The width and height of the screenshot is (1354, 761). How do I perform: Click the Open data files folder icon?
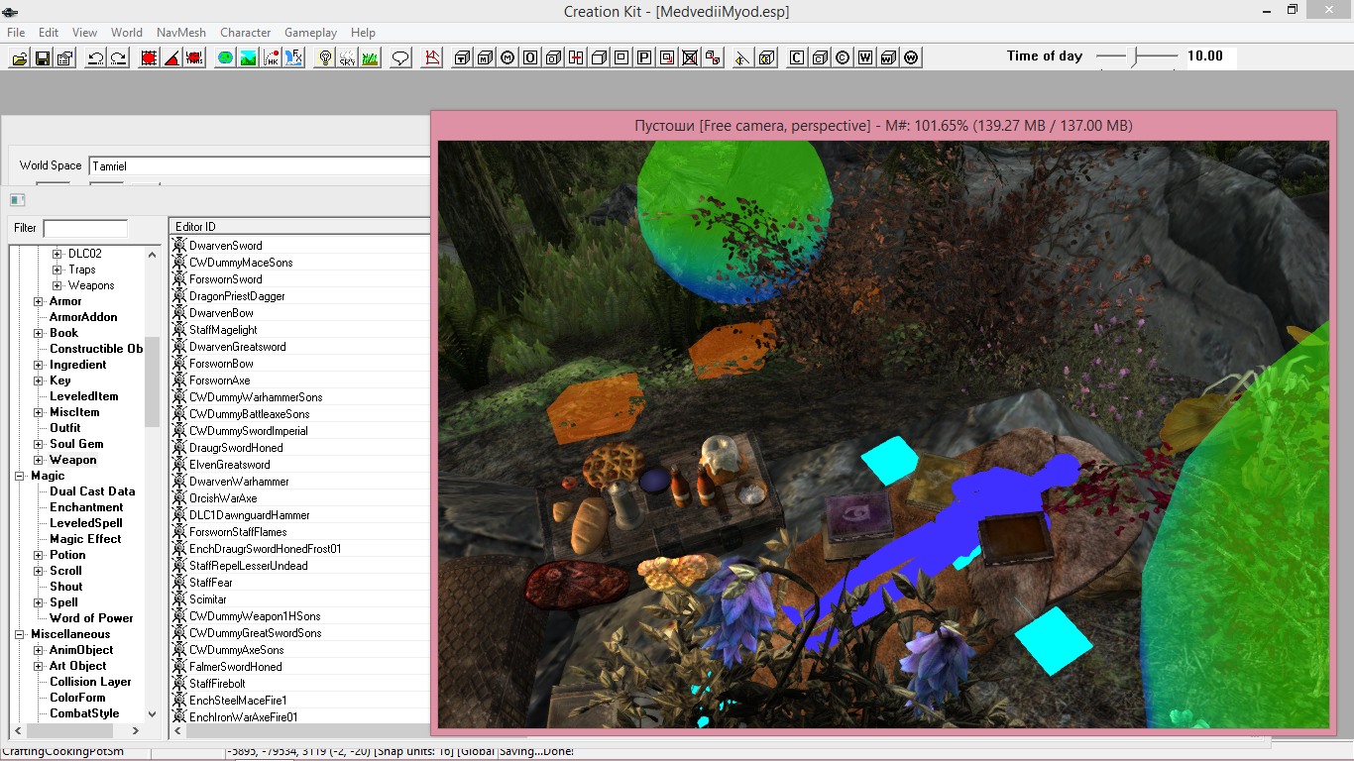click(x=19, y=58)
